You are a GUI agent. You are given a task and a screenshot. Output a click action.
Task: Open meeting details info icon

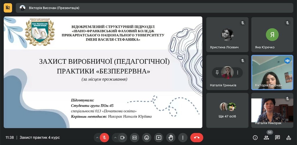click(255, 137)
